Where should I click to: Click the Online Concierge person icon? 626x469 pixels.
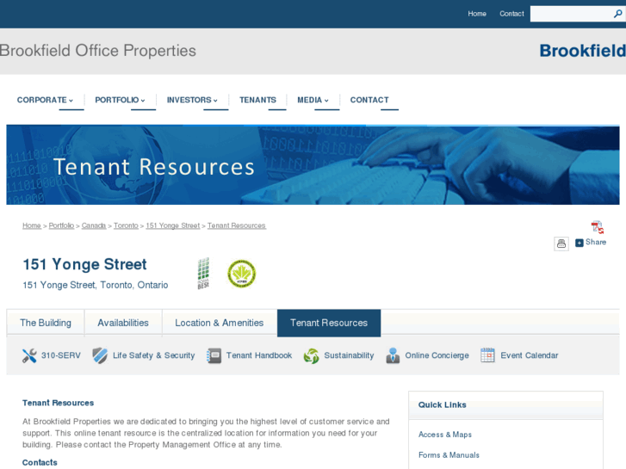tap(393, 355)
